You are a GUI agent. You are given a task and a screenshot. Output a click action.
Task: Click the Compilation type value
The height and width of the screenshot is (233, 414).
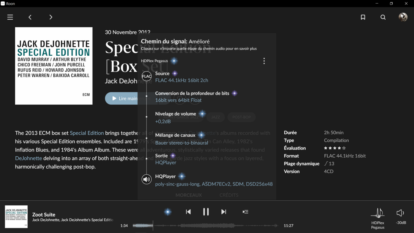tap(336, 140)
